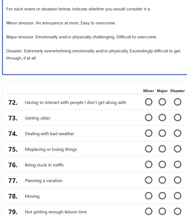Screen dimensions: 187x218
Task: Choose Disaster for 'Moving'
Action: point(178,196)
